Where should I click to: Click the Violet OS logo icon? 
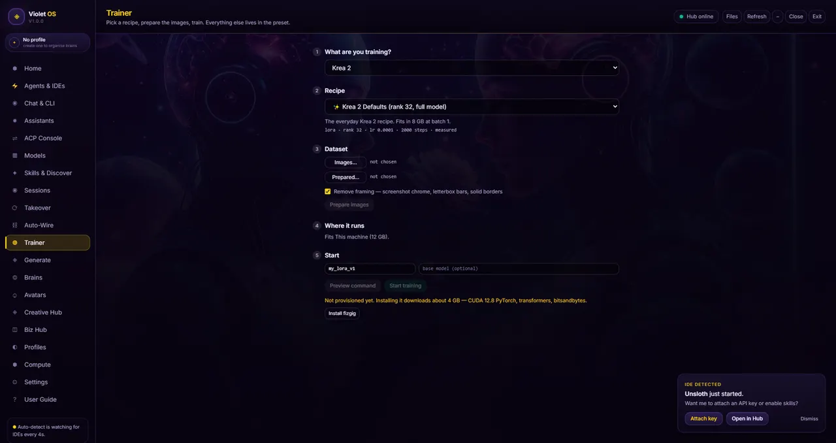click(x=16, y=17)
